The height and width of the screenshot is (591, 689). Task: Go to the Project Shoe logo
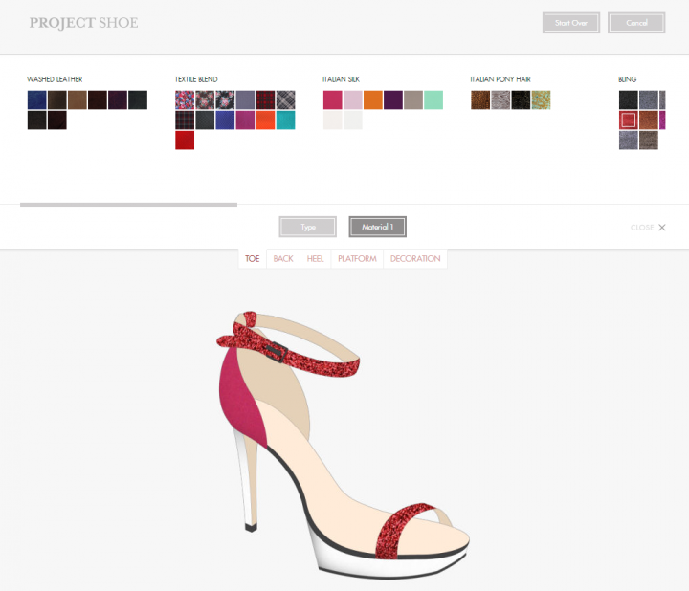click(x=83, y=23)
